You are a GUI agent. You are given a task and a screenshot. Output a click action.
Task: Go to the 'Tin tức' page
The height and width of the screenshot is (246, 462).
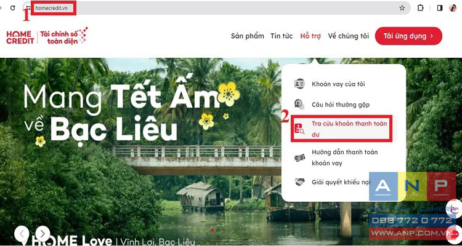pyautogui.click(x=282, y=36)
